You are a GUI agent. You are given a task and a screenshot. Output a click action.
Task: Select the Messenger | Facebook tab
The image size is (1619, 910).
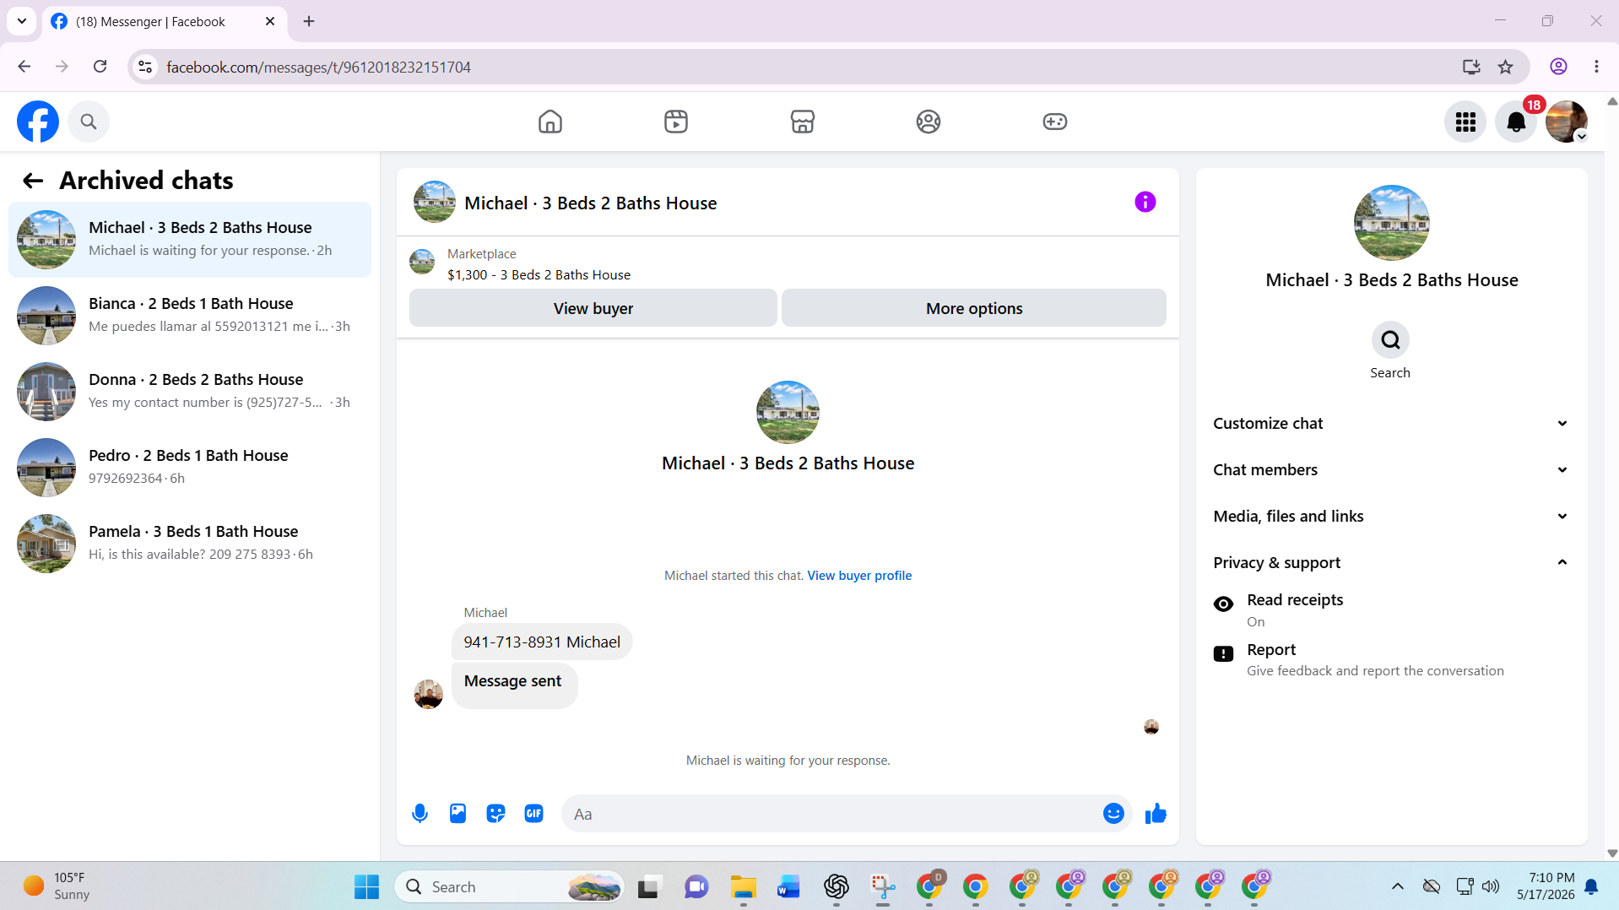point(164,22)
